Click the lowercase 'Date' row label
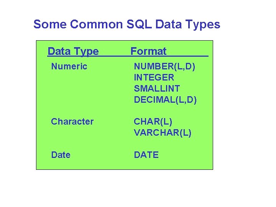The image size is (276, 207). [x=61, y=155]
